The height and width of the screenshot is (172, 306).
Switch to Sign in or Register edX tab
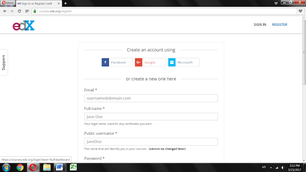[37, 3]
